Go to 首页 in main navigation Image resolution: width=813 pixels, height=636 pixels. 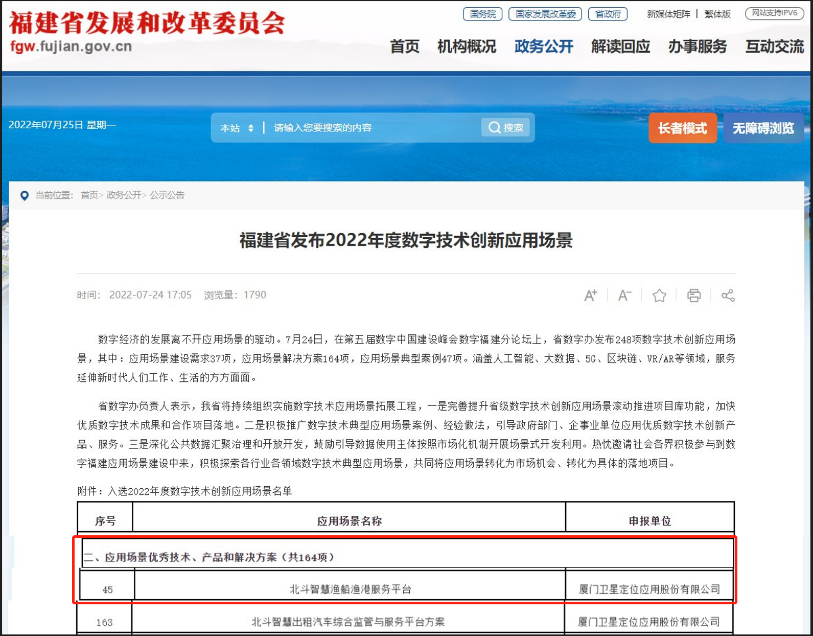coord(405,47)
